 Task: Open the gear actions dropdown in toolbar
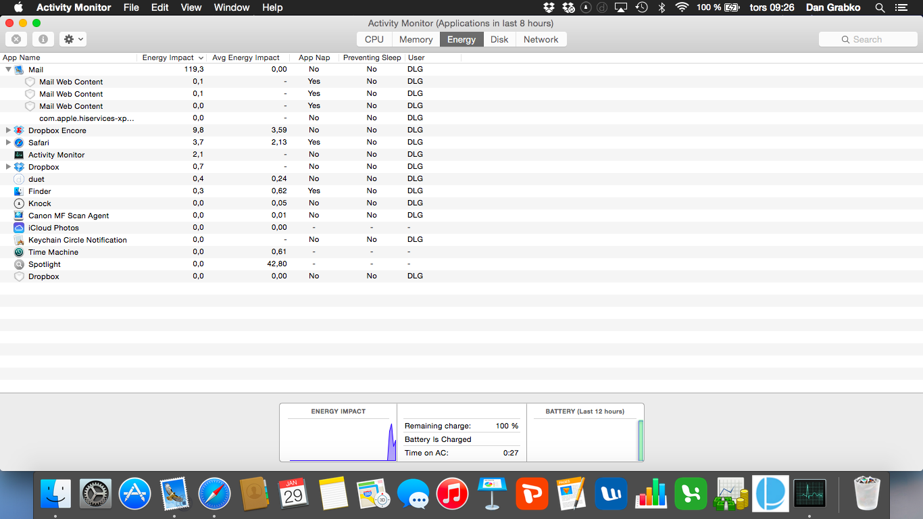click(73, 39)
